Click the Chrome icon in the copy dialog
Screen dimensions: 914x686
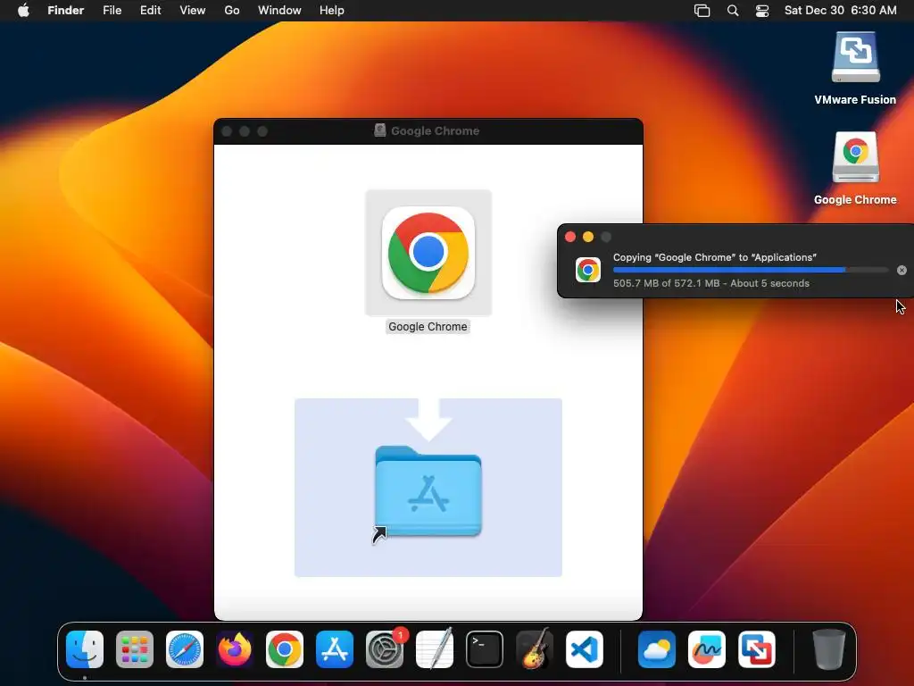coord(588,270)
